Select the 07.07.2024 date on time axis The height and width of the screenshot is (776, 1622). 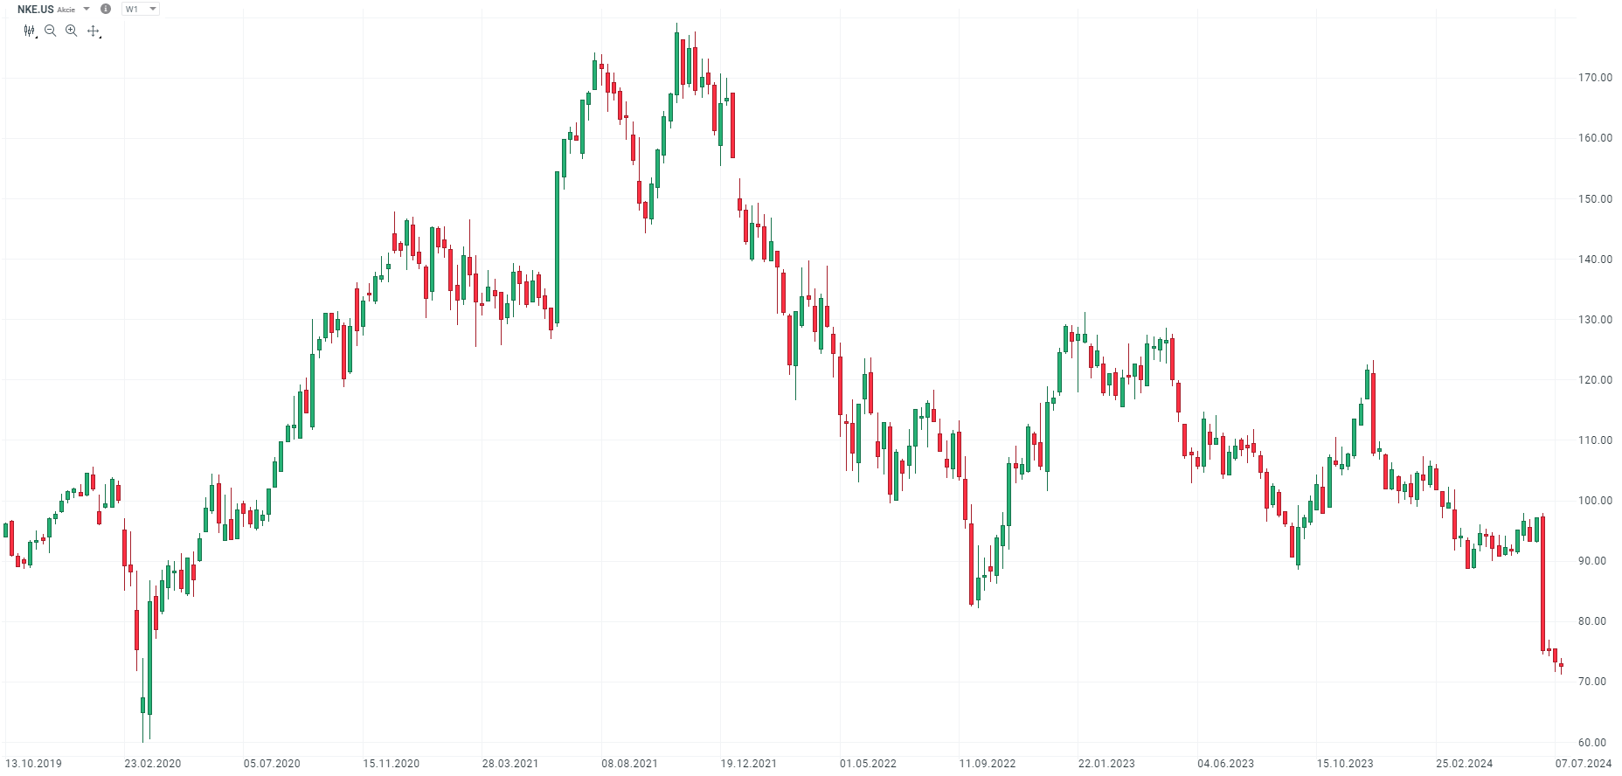[1583, 764]
